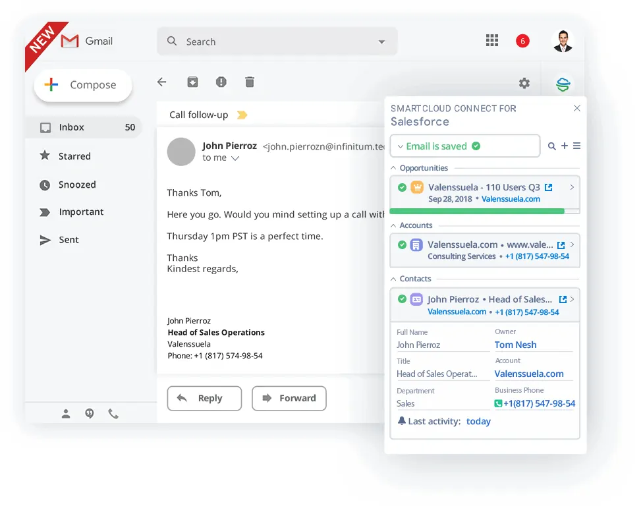Open the Salesforce panel hamburger menu
The image size is (643, 514).
click(576, 146)
